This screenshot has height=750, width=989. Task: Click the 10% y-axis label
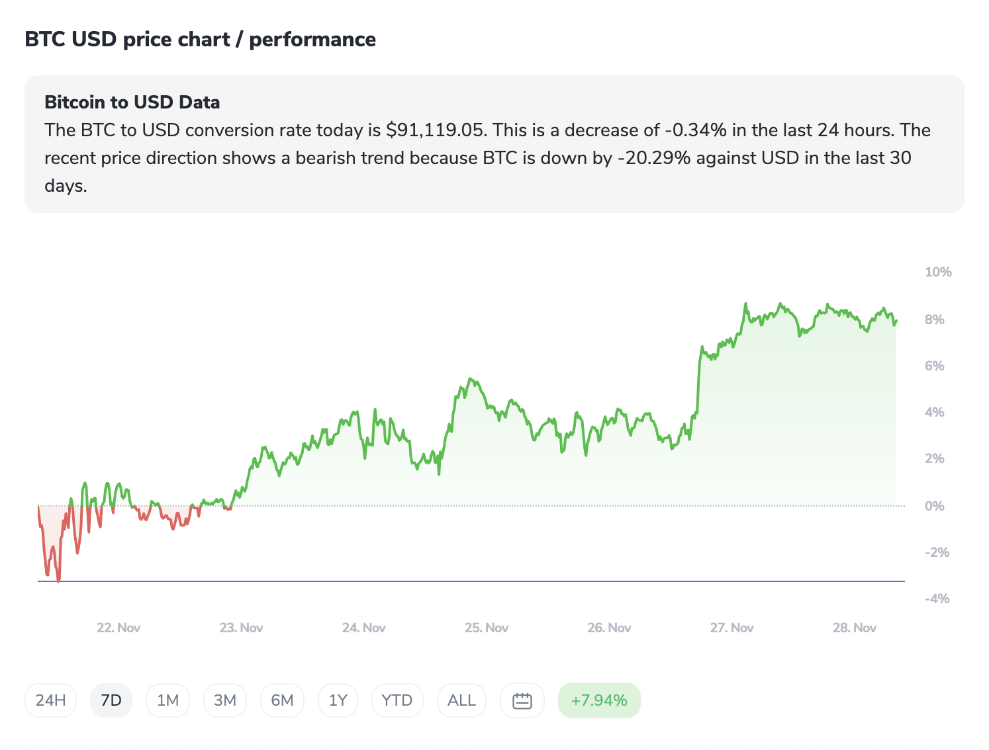938,272
